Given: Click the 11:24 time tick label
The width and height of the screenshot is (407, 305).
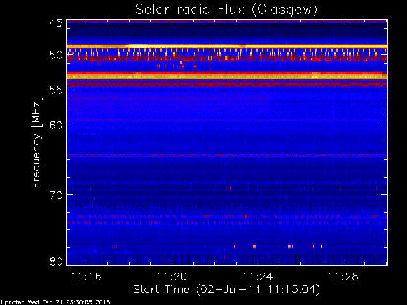Looking at the screenshot, I should coord(258,276).
